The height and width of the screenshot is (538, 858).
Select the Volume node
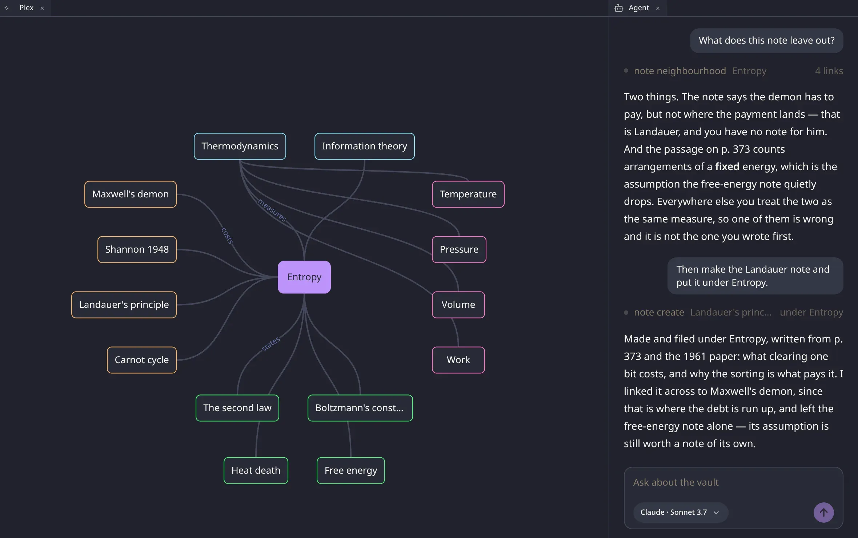tap(458, 305)
